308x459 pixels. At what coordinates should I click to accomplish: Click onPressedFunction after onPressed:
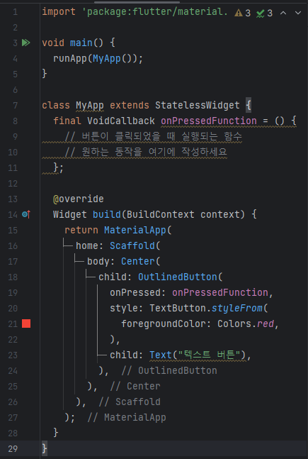click(x=220, y=292)
